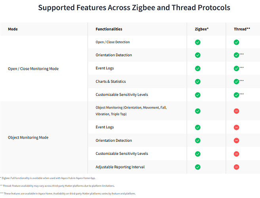Click the Charts & Statistics label
The height and width of the screenshot is (198, 260).
pos(111,82)
